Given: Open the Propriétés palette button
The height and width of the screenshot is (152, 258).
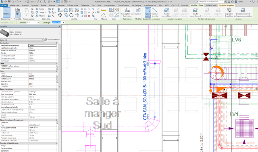Looking at the screenshot, I should pos(18,15).
